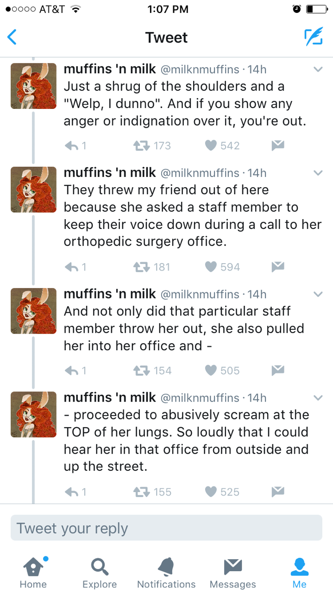The height and width of the screenshot is (593, 333).
Task: Tap the avatar on the "pulled her into her office" tweet
Action: point(33,311)
